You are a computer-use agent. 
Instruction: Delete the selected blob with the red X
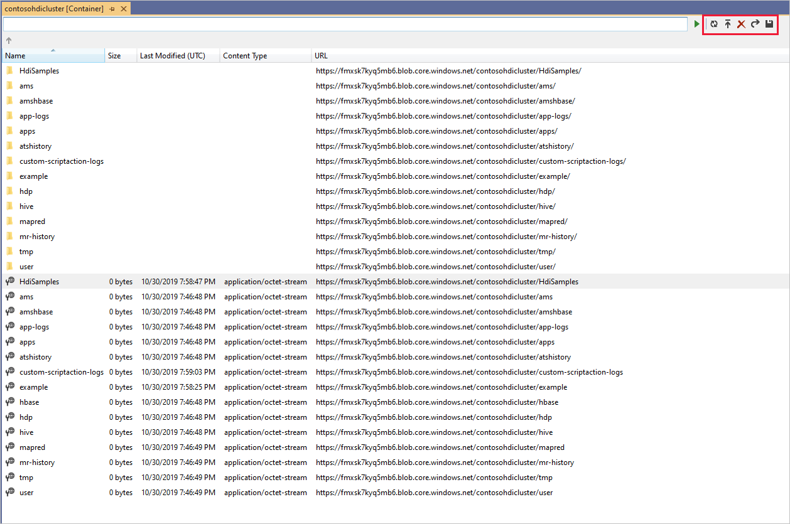741,24
